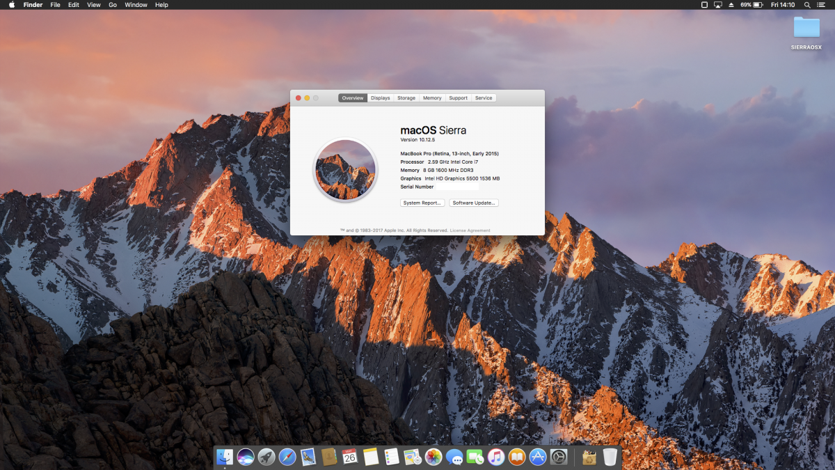Select the Displays tab
The image size is (835, 470).
380,98
